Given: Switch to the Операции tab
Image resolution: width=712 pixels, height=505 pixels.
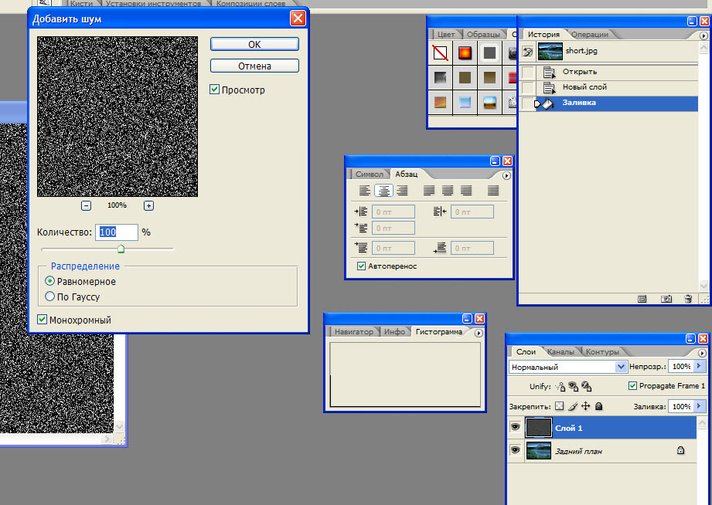Looking at the screenshot, I should (x=590, y=34).
